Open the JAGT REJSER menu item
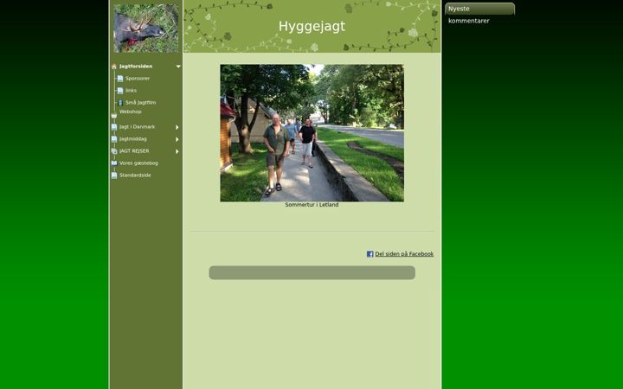This screenshot has width=623, height=389. [134, 150]
